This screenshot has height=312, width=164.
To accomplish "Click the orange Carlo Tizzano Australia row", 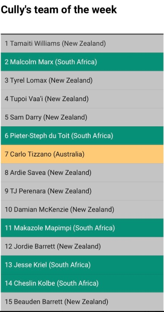I will (x=82, y=154).
